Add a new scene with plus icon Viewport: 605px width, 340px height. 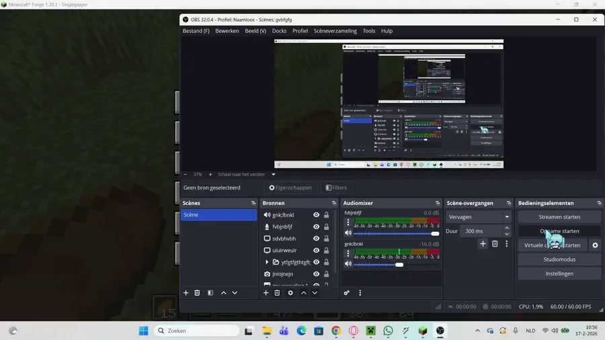coord(186,293)
